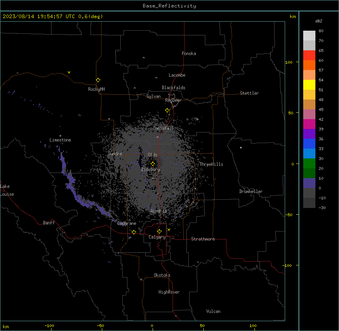Click the RockyMH town label

coord(96,89)
